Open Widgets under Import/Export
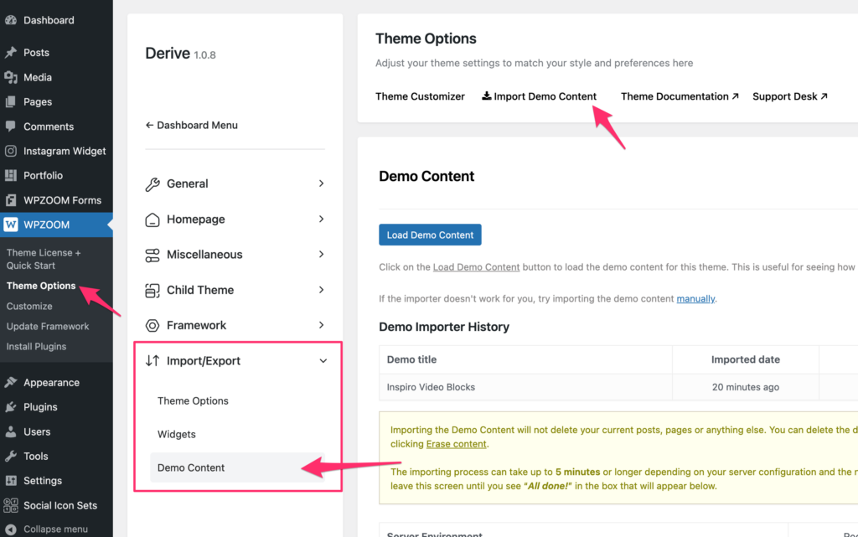This screenshot has height=537, width=858. 177,434
